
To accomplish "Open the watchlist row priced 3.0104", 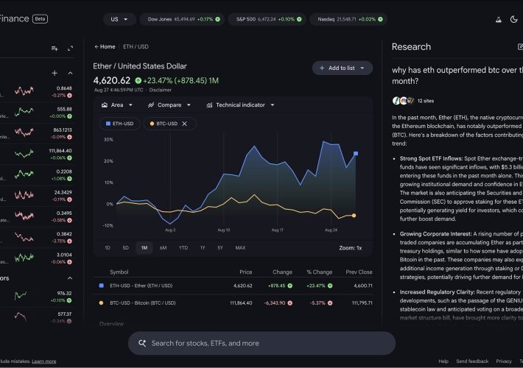I will pos(37,258).
